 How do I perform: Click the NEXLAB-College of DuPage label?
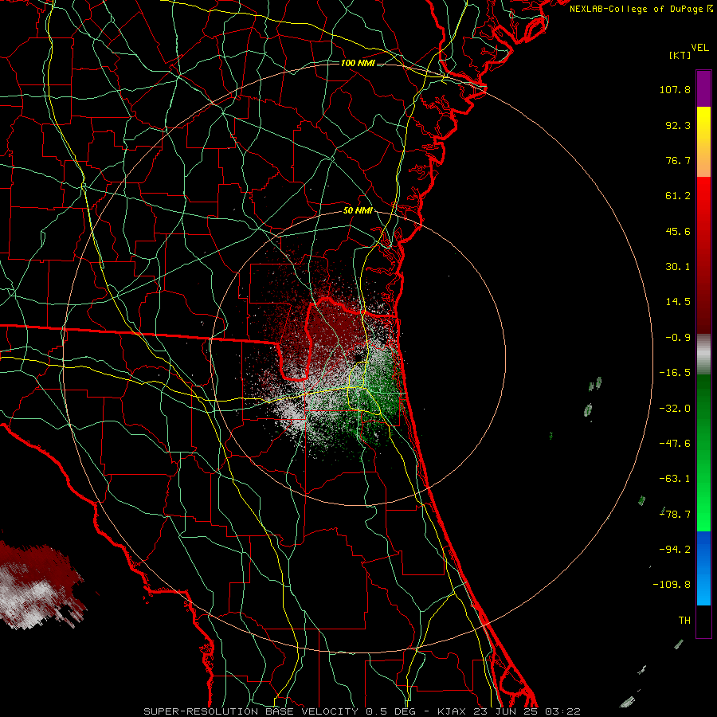(x=641, y=9)
